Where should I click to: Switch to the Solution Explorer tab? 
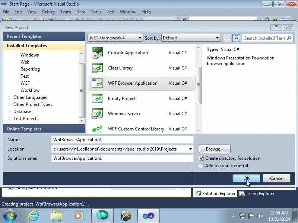(x=215, y=194)
